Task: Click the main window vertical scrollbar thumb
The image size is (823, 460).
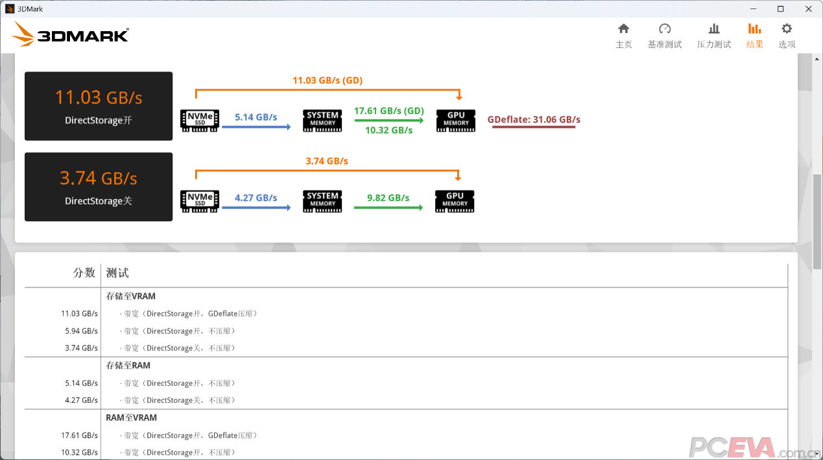Action: click(x=817, y=222)
